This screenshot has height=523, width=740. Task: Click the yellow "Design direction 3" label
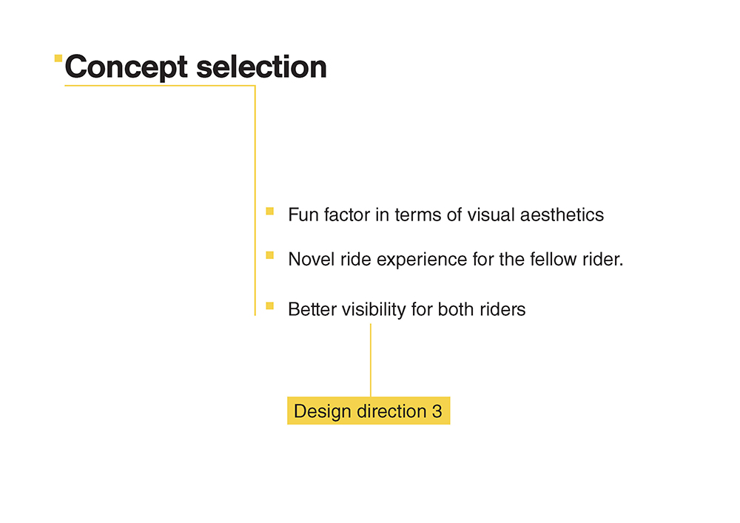368,411
